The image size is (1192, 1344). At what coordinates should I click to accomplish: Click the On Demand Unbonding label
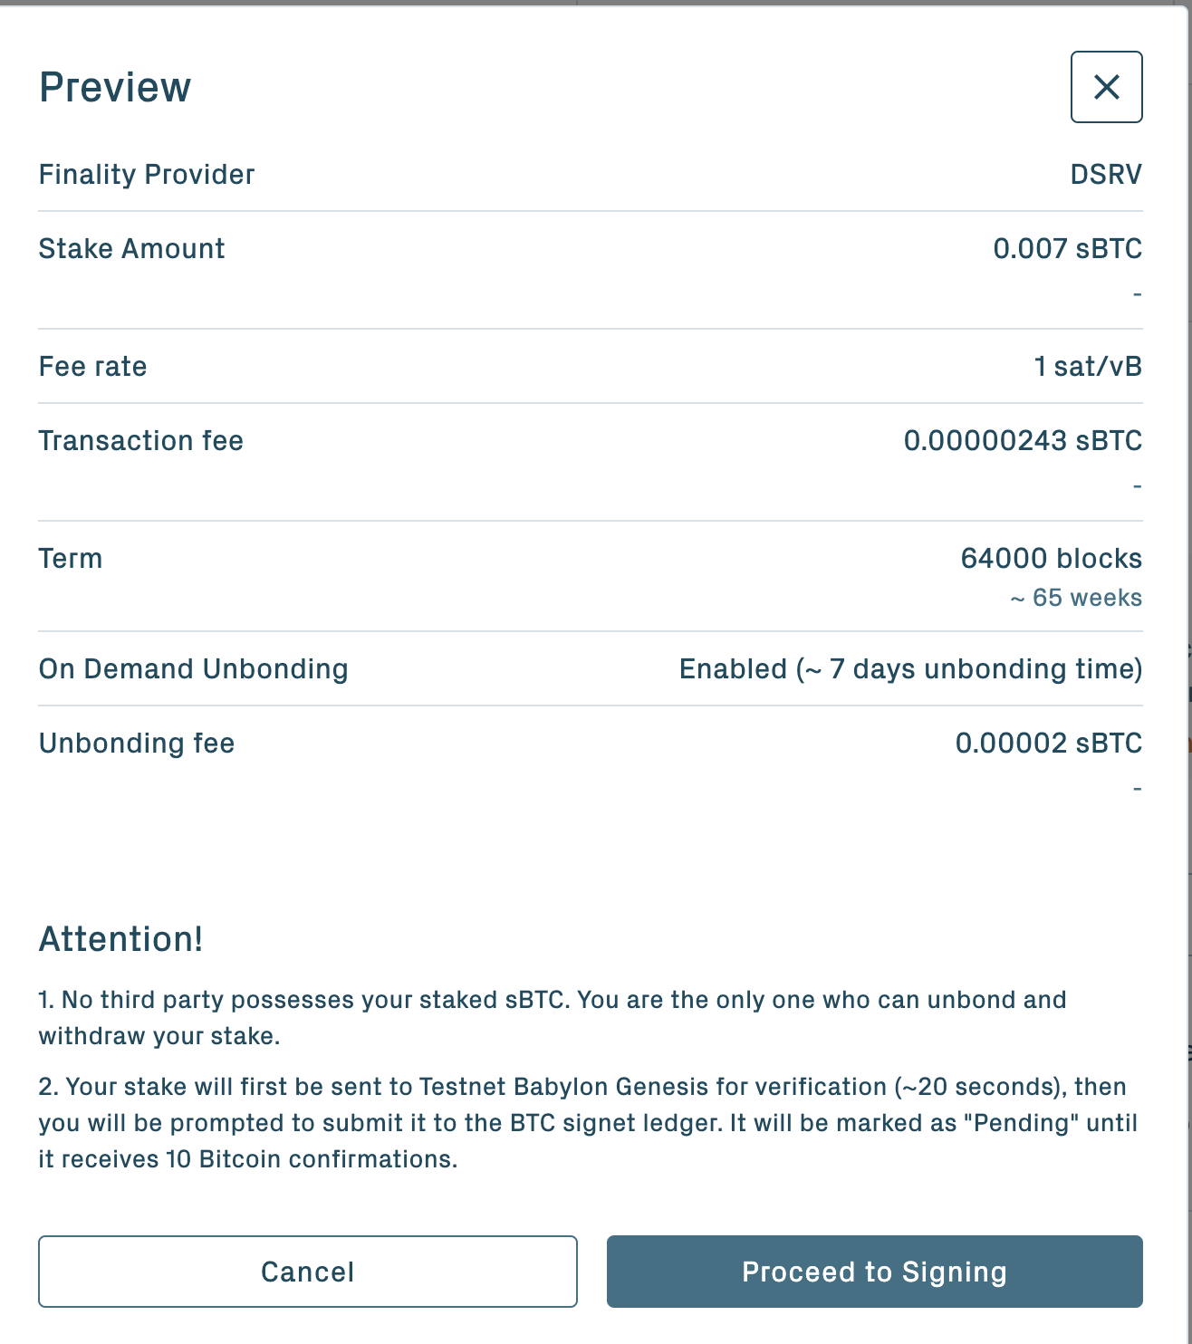coord(193,668)
